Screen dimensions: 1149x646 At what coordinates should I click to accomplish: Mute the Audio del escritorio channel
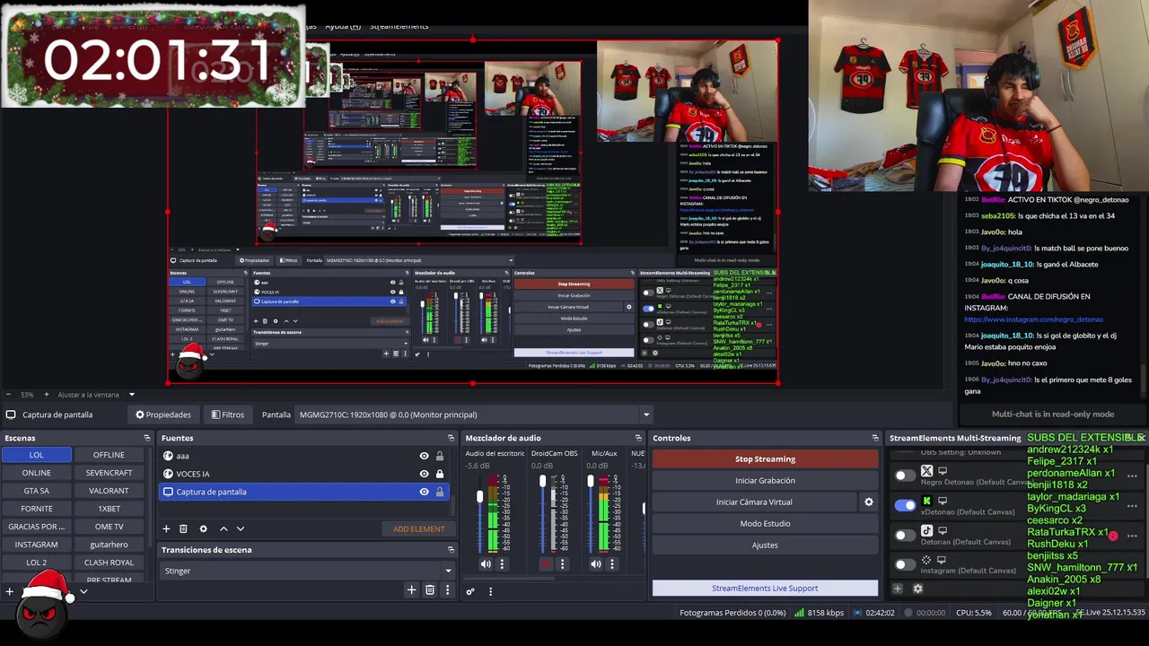[486, 564]
